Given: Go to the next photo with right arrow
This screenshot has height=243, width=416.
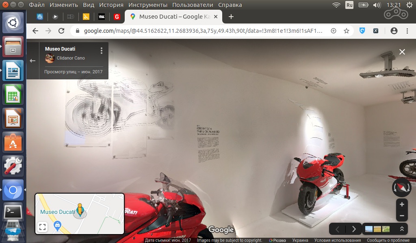Looking at the screenshot, I should [353, 229].
